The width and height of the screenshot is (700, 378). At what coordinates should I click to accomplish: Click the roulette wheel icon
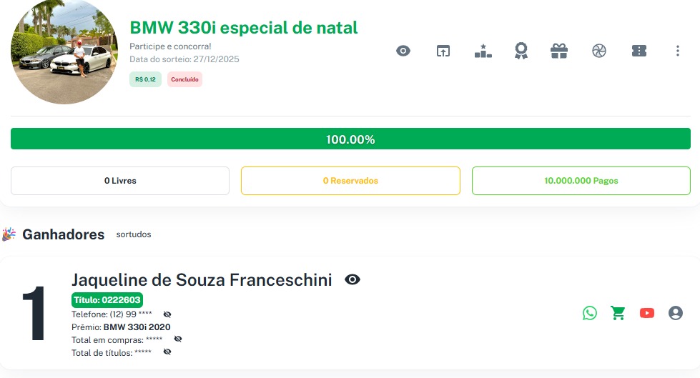pos(599,51)
